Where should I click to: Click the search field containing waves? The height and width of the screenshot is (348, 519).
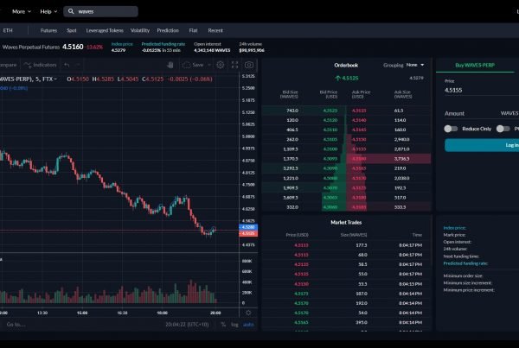[x=100, y=11]
